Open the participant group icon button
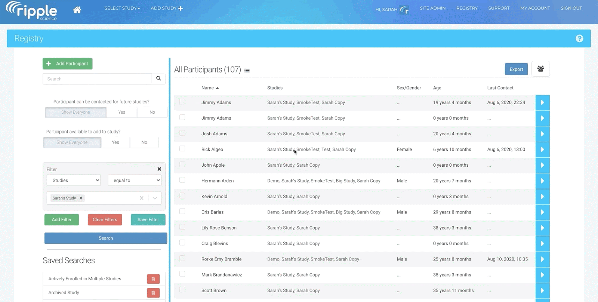The width and height of the screenshot is (598, 302). click(540, 69)
